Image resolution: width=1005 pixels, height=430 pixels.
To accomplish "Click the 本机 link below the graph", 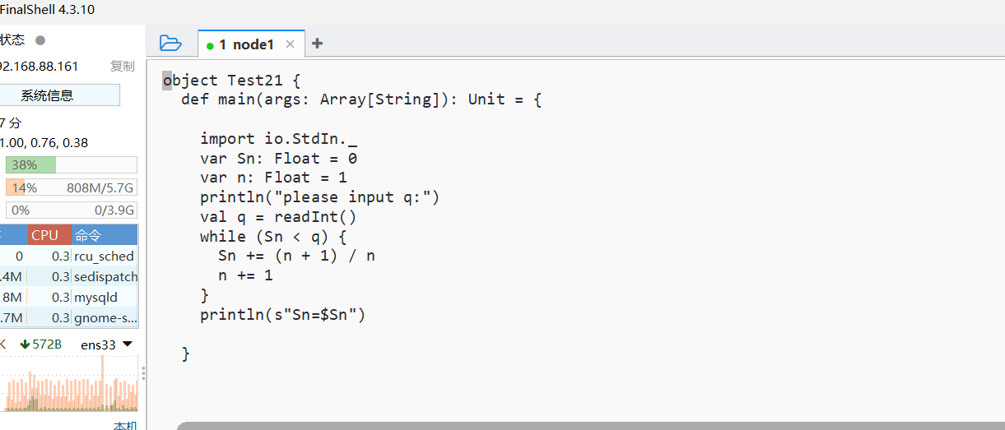I will [124, 425].
